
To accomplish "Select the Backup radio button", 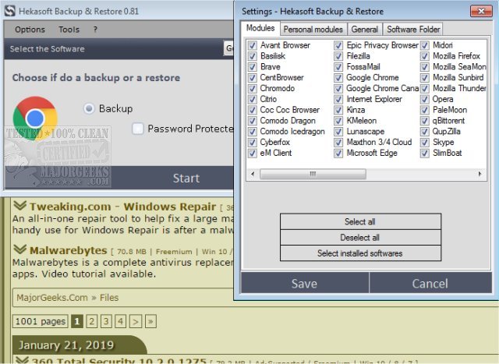I will pos(89,108).
